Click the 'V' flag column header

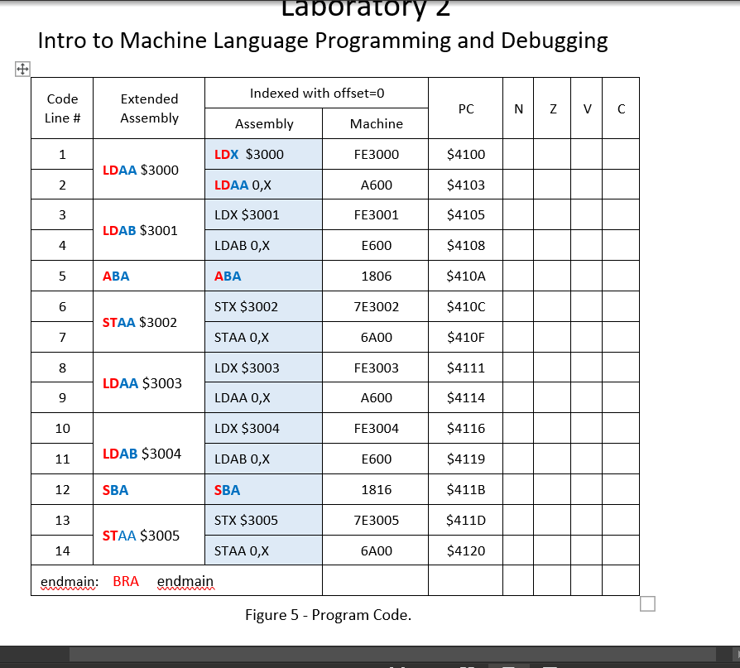pos(587,108)
